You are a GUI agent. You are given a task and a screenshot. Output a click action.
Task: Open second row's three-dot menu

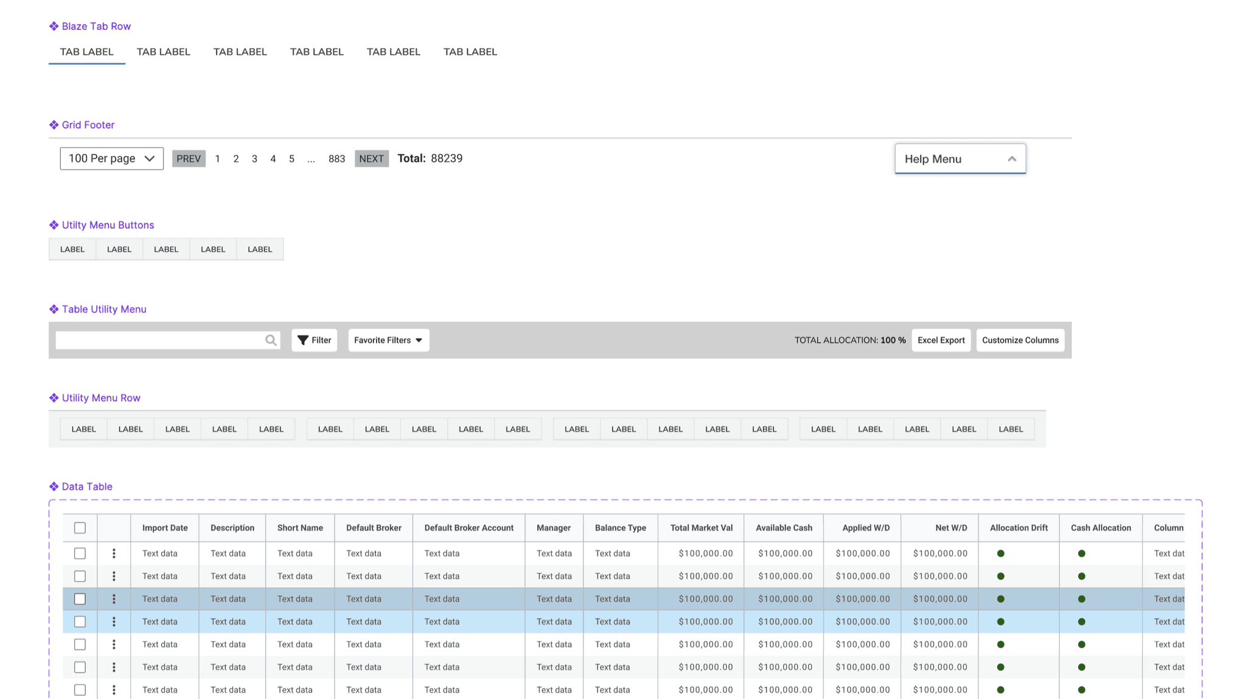pyautogui.click(x=114, y=576)
